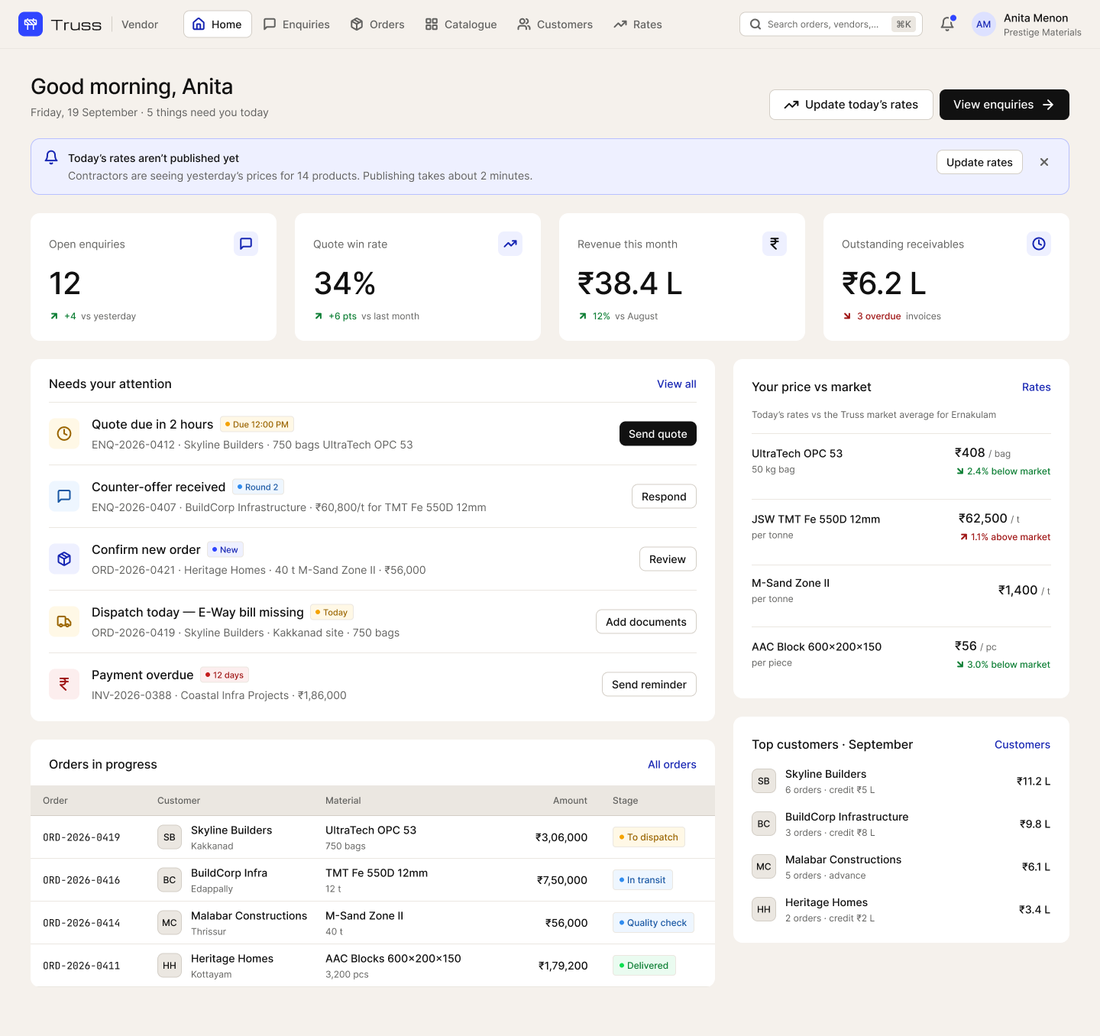This screenshot has width=1100, height=1036.
Task: Click the BC avatar in Top customers
Action: pos(764,824)
